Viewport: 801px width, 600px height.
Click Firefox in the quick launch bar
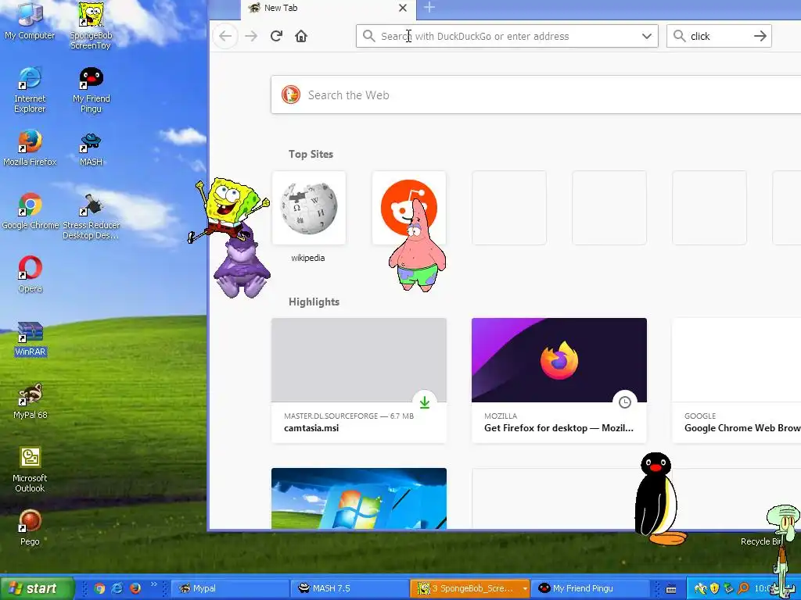135,588
